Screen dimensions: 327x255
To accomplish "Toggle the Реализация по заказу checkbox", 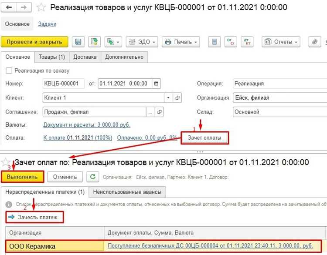I will [x=9, y=71].
